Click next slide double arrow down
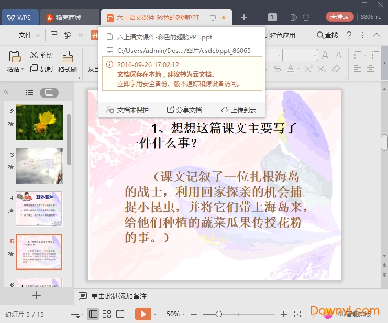 (x=384, y=275)
